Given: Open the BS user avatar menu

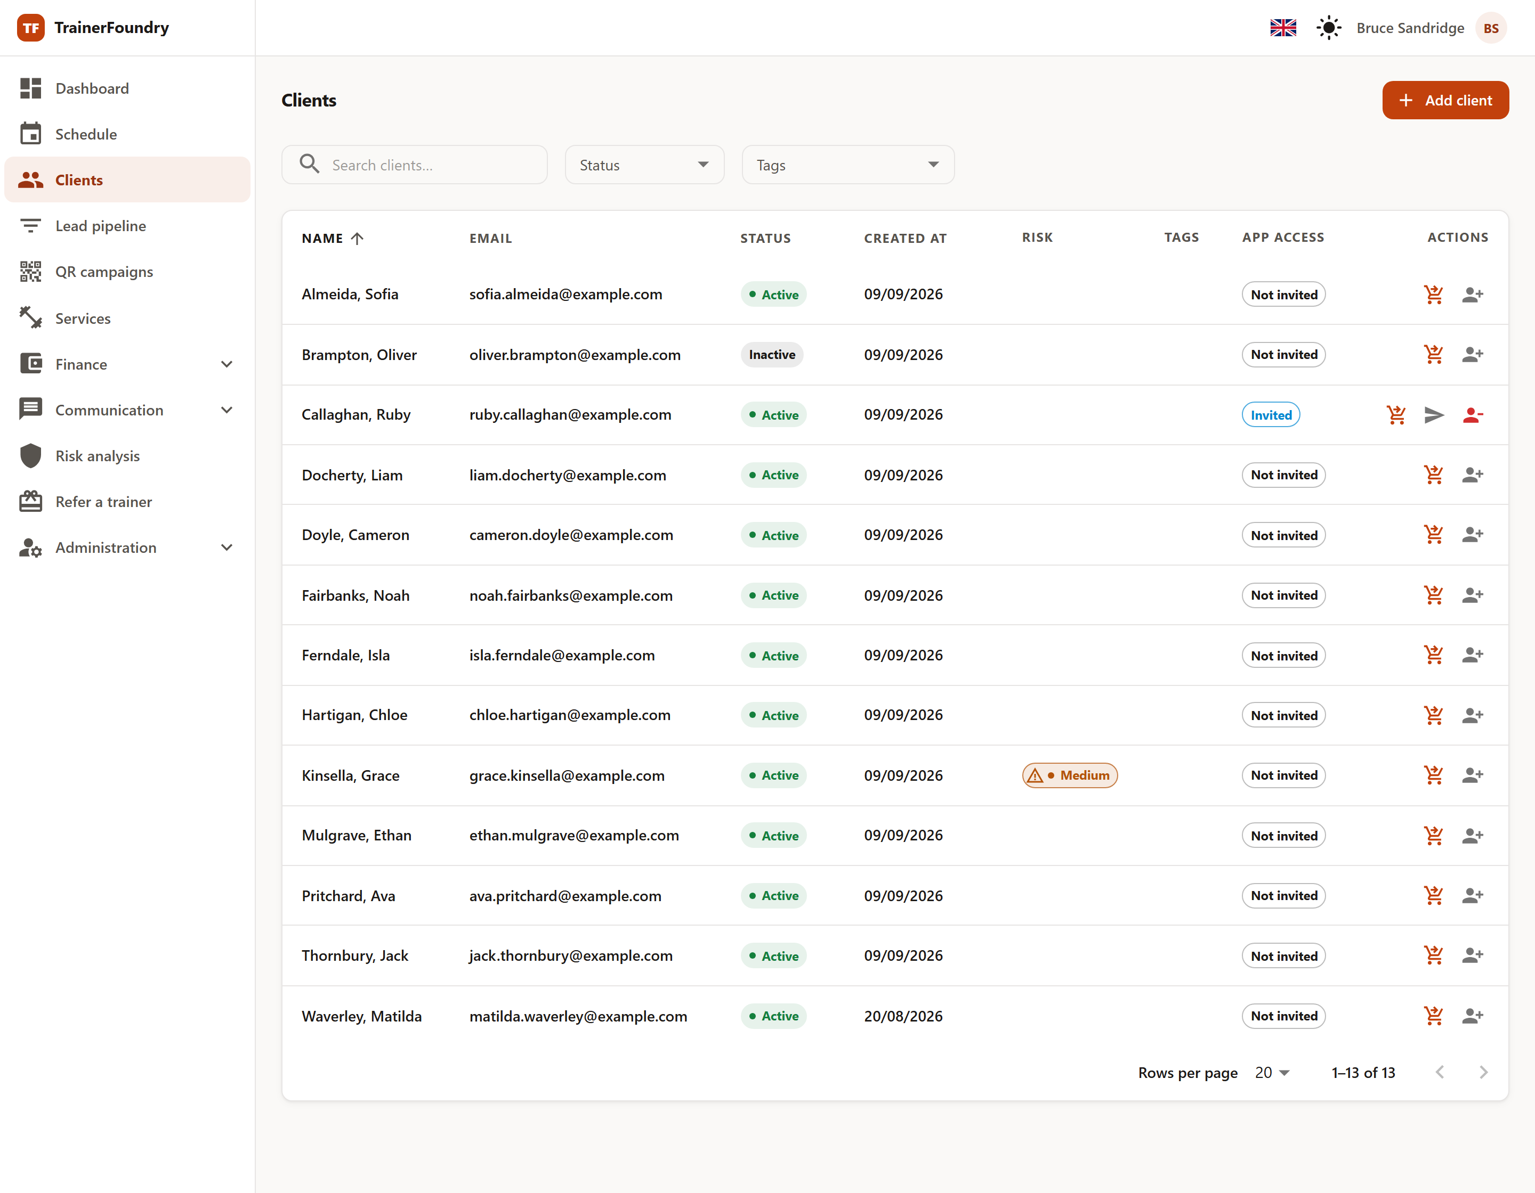Looking at the screenshot, I should coord(1491,28).
